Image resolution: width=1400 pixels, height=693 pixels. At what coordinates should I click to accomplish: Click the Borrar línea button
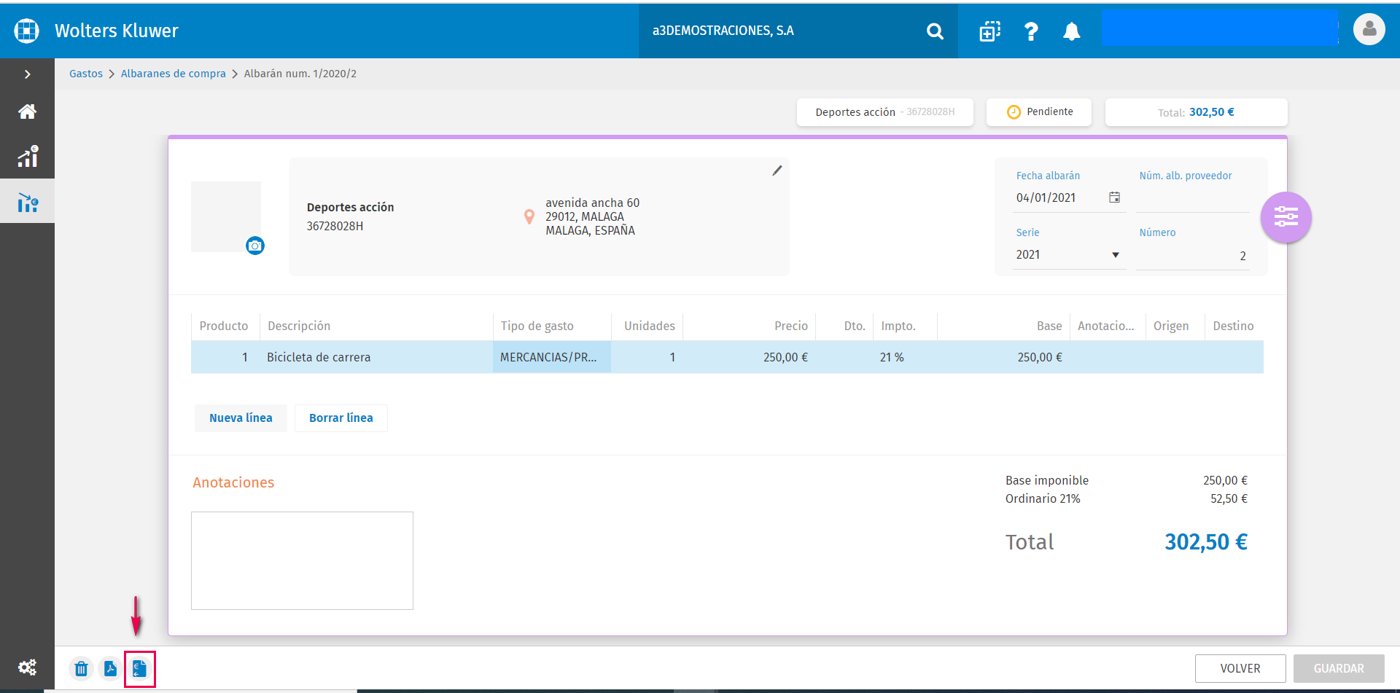[341, 418]
